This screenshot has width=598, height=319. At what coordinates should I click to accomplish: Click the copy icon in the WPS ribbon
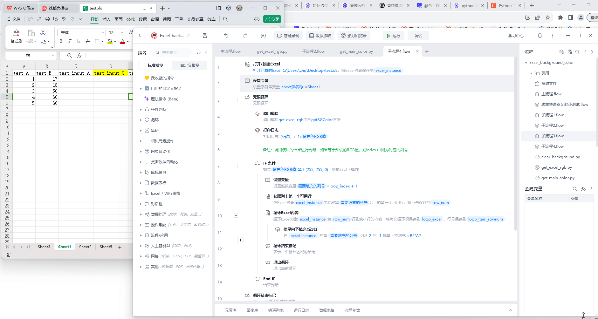(x=44, y=41)
